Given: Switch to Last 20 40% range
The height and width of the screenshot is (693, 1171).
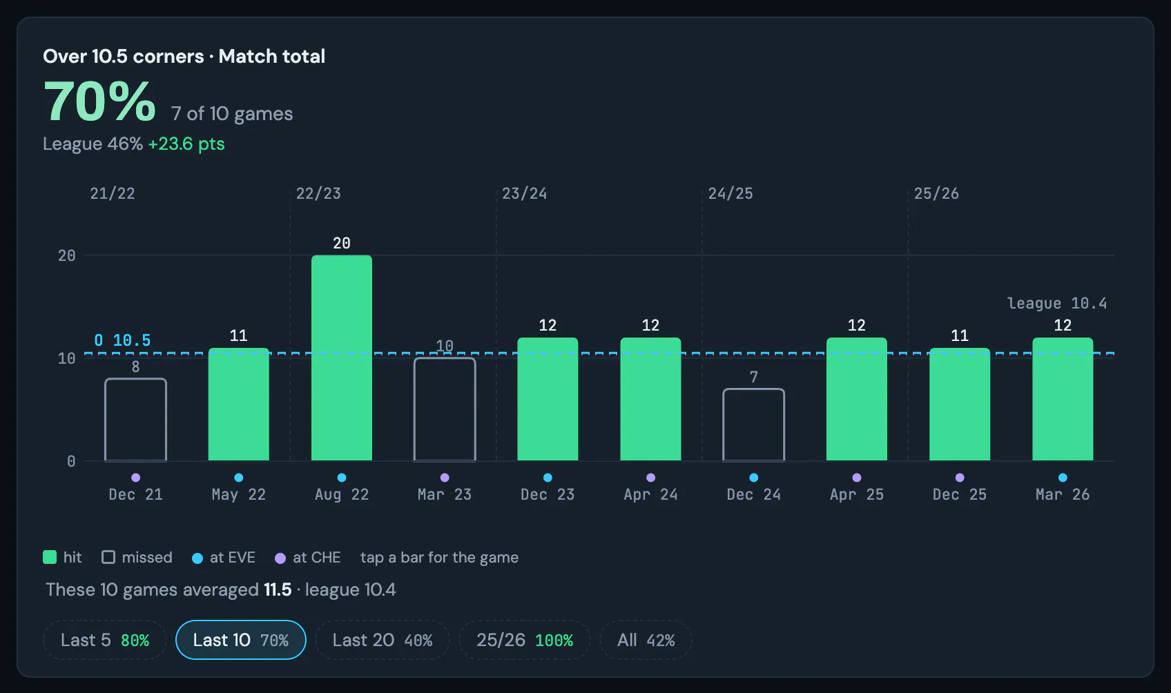Looking at the screenshot, I should point(383,640).
